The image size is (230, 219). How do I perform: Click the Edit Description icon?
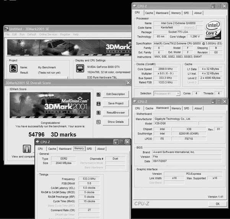(x=98, y=95)
